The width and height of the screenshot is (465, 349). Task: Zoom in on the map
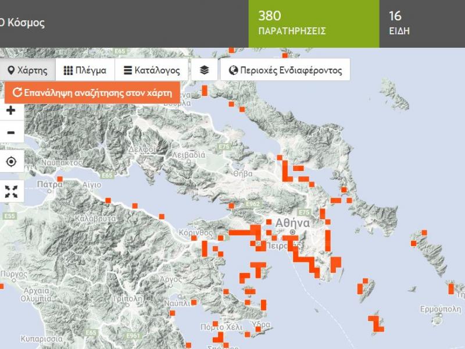(x=11, y=111)
